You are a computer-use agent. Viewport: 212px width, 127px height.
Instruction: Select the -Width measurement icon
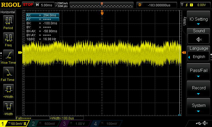[8, 107]
